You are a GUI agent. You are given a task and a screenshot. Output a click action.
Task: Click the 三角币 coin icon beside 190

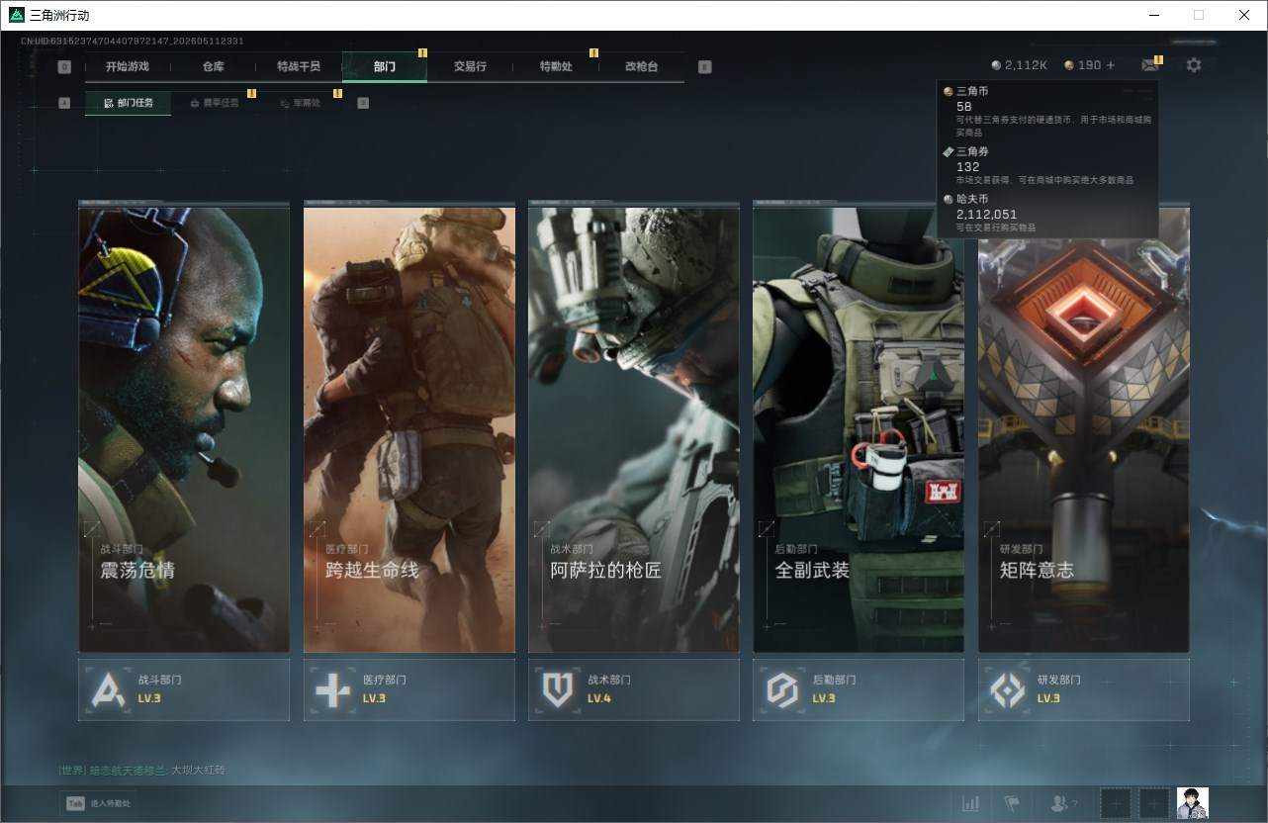click(x=1069, y=65)
